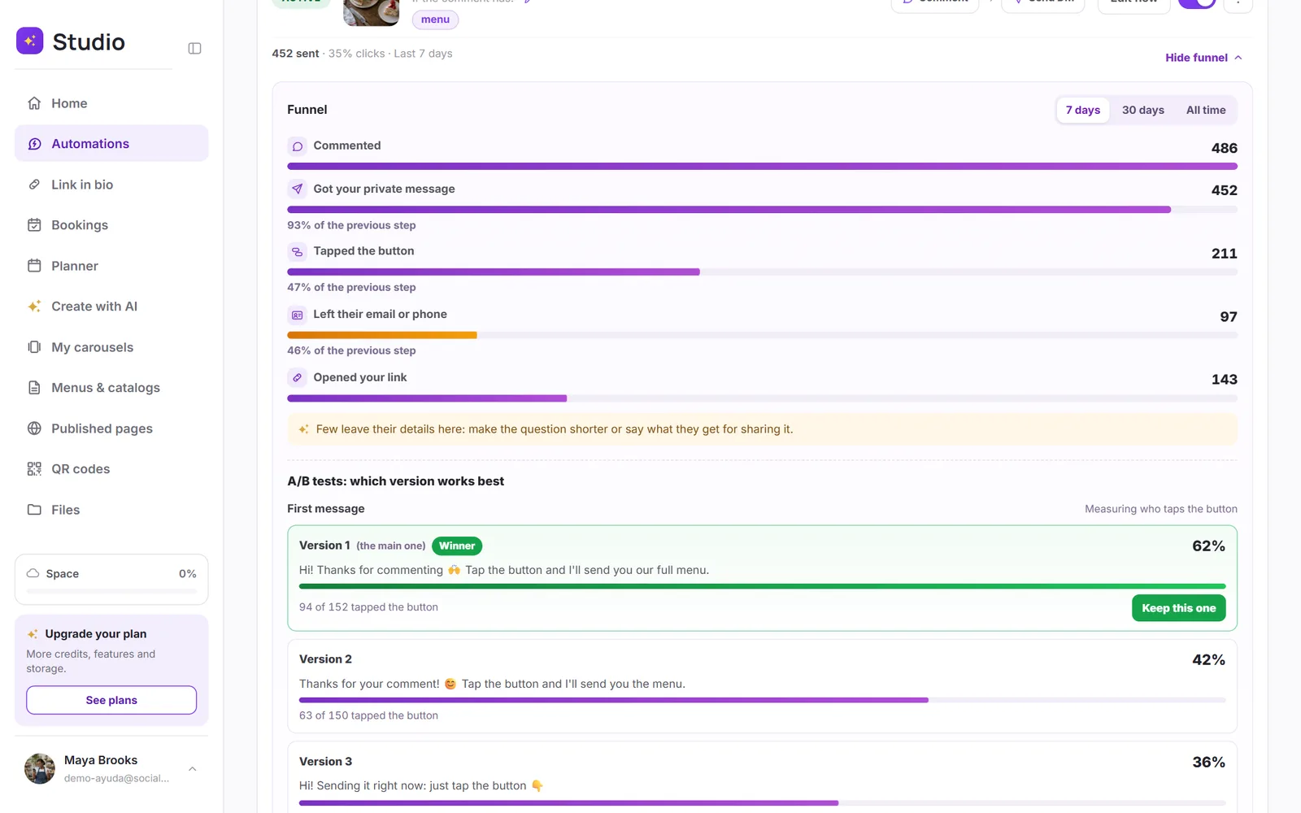Click the icon beside Tapped the button
1301x813 pixels.
tap(298, 252)
